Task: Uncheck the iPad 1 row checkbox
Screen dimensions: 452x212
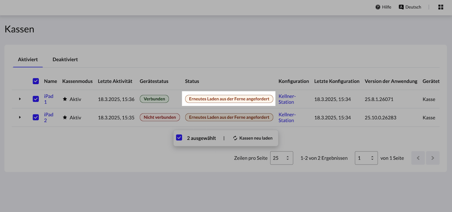Action: pos(36,99)
